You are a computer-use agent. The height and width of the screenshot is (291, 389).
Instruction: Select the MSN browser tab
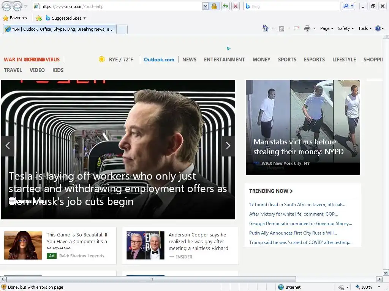pyautogui.click(x=60, y=29)
